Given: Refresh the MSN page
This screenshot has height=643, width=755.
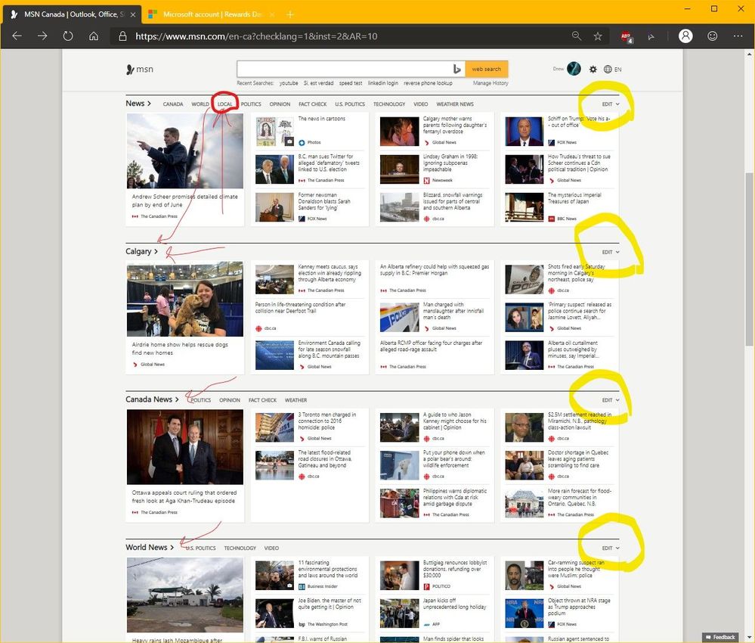Looking at the screenshot, I should click(x=68, y=36).
